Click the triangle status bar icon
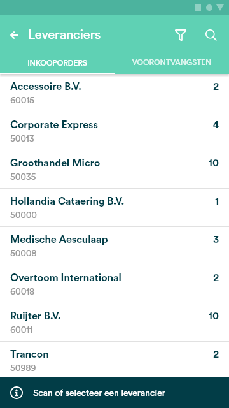The height and width of the screenshot is (408, 229). tap(220, 8)
